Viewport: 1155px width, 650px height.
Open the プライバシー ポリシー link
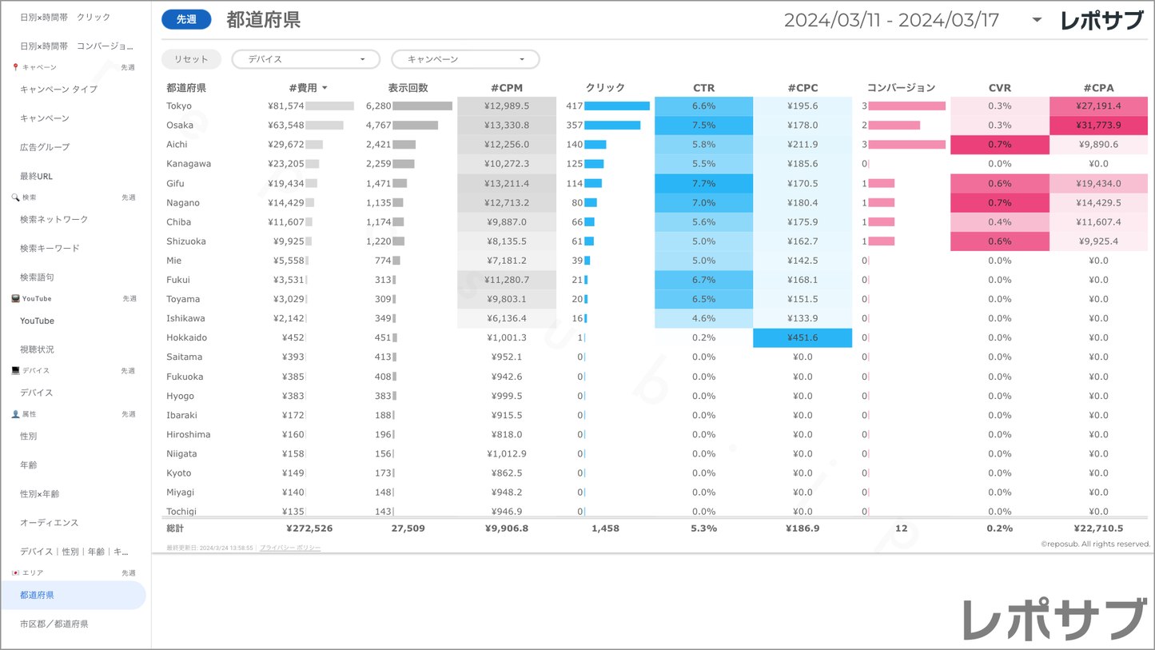click(x=289, y=548)
